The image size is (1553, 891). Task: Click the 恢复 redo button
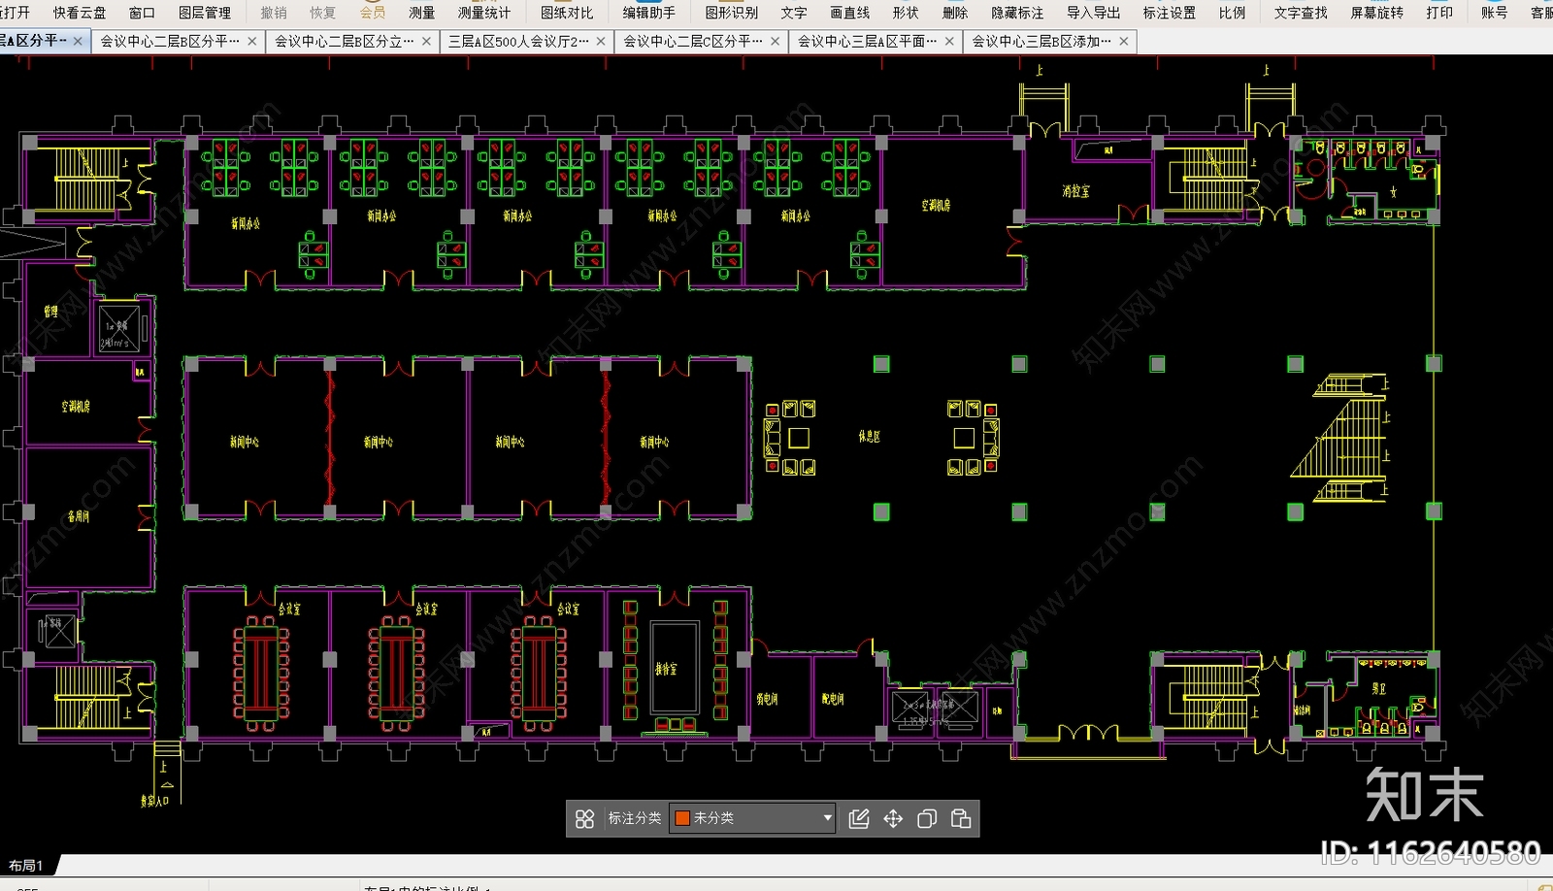(x=322, y=13)
